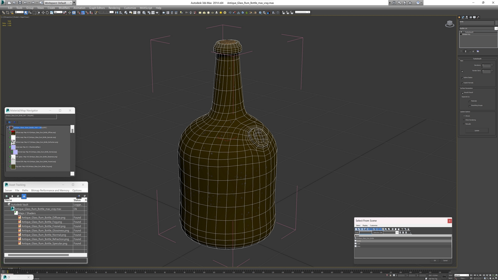
Task: Click the Save File icon
Action: point(20,3)
